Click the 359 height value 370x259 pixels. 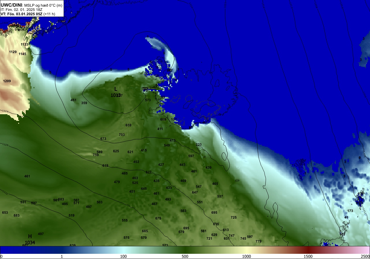pos(84,103)
